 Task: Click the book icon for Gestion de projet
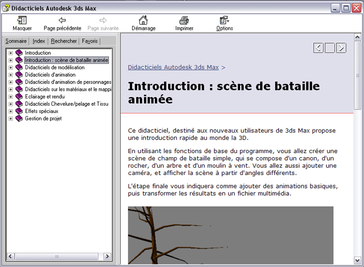(19, 119)
